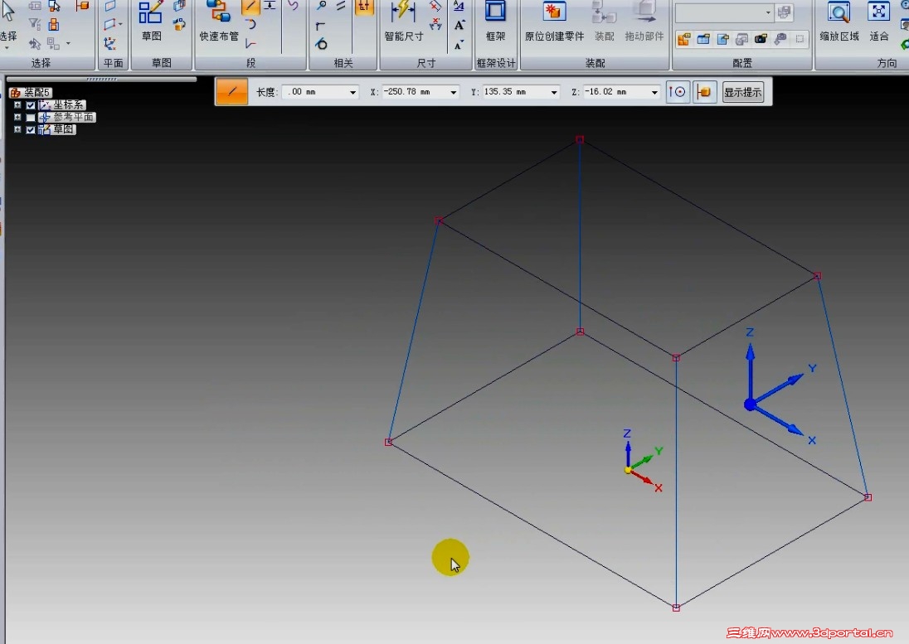
Task: Select the parallel relationship icon
Action: pos(341,6)
